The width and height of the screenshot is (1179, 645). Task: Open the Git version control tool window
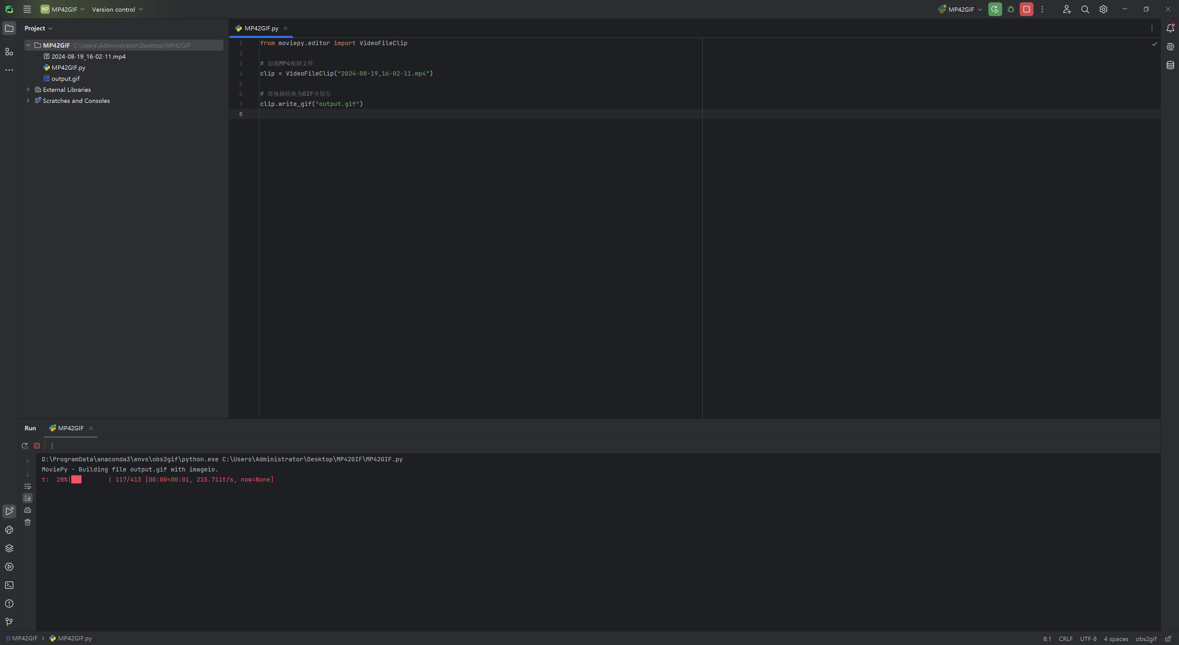click(x=9, y=622)
